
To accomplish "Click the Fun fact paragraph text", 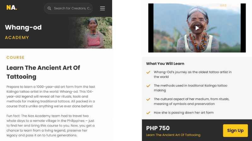I will (x=50, y=126).
